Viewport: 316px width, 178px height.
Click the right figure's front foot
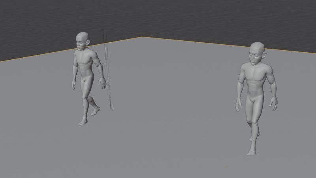pos(252,151)
